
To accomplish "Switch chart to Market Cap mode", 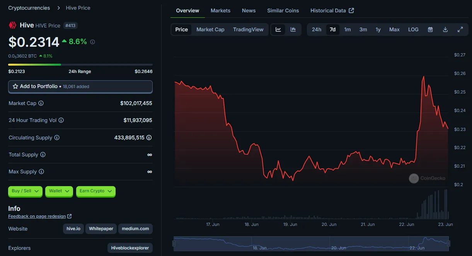I will tap(210, 29).
